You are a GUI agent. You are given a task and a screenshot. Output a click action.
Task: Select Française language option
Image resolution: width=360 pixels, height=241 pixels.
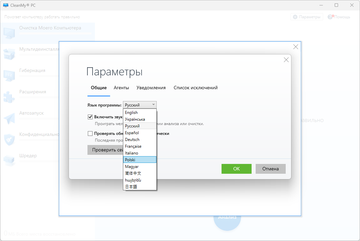pyautogui.click(x=140, y=146)
